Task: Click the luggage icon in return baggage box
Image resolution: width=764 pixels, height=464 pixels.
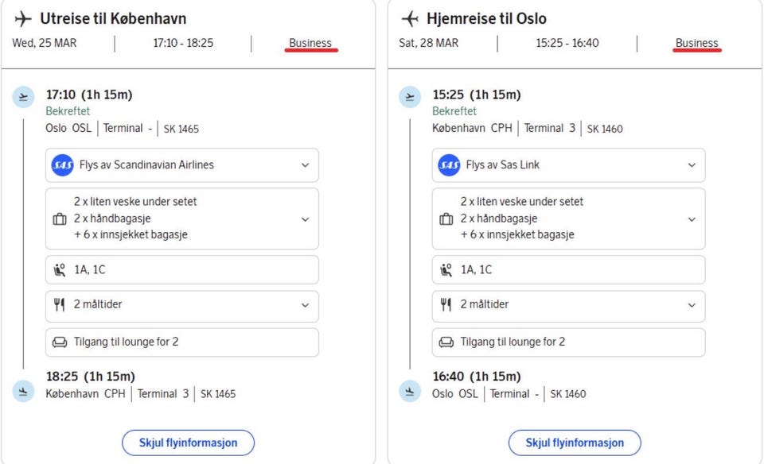Action: (x=446, y=219)
